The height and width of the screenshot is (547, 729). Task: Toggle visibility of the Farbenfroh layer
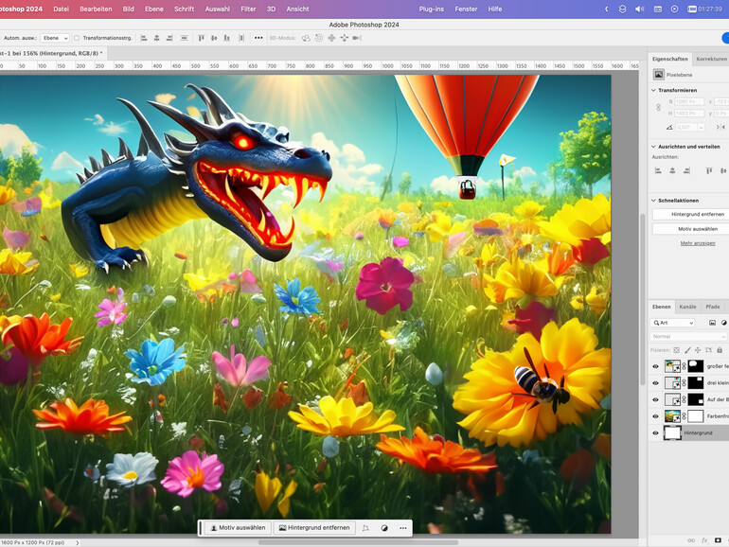click(655, 415)
